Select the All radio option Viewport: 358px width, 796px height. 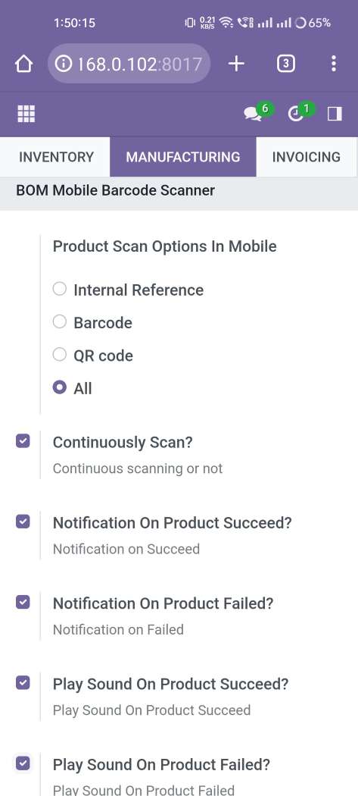60,388
